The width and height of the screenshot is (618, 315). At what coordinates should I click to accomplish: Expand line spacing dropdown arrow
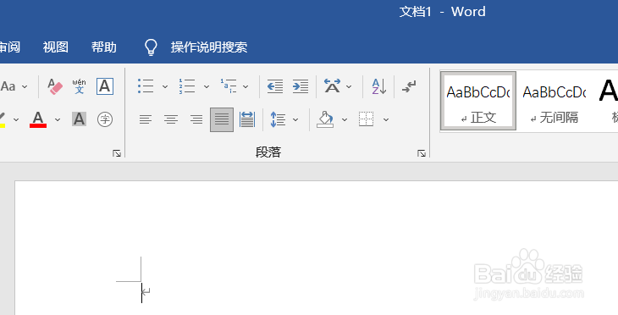[295, 119]
